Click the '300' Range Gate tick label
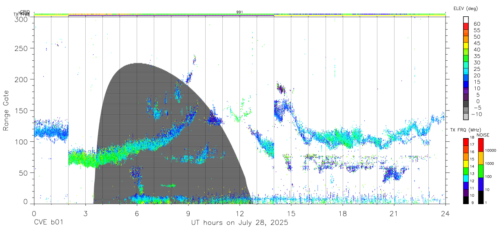This screenshot has height=231, width=501. tap(22, 19)
